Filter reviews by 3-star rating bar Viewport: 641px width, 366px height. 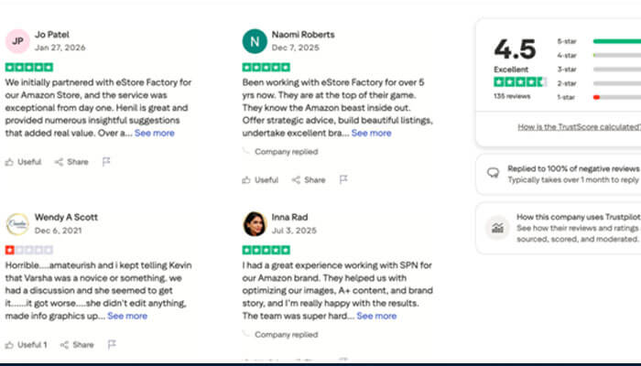[x=615, y=69]
